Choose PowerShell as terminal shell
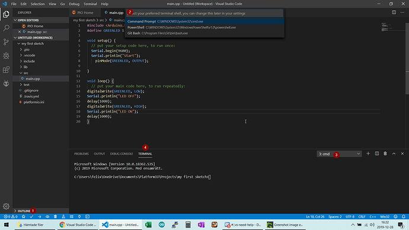Viewport: 409px width, 230px height. 204,27
